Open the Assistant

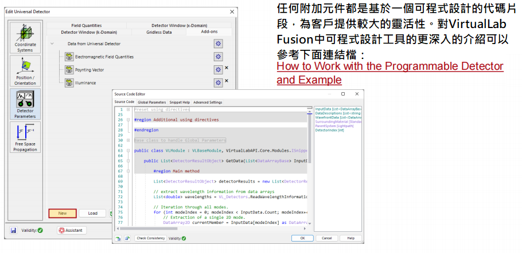72,231
